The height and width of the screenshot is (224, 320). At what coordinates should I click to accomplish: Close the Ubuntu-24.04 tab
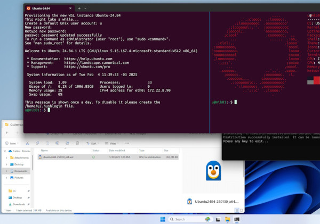(x=70, y=8)
